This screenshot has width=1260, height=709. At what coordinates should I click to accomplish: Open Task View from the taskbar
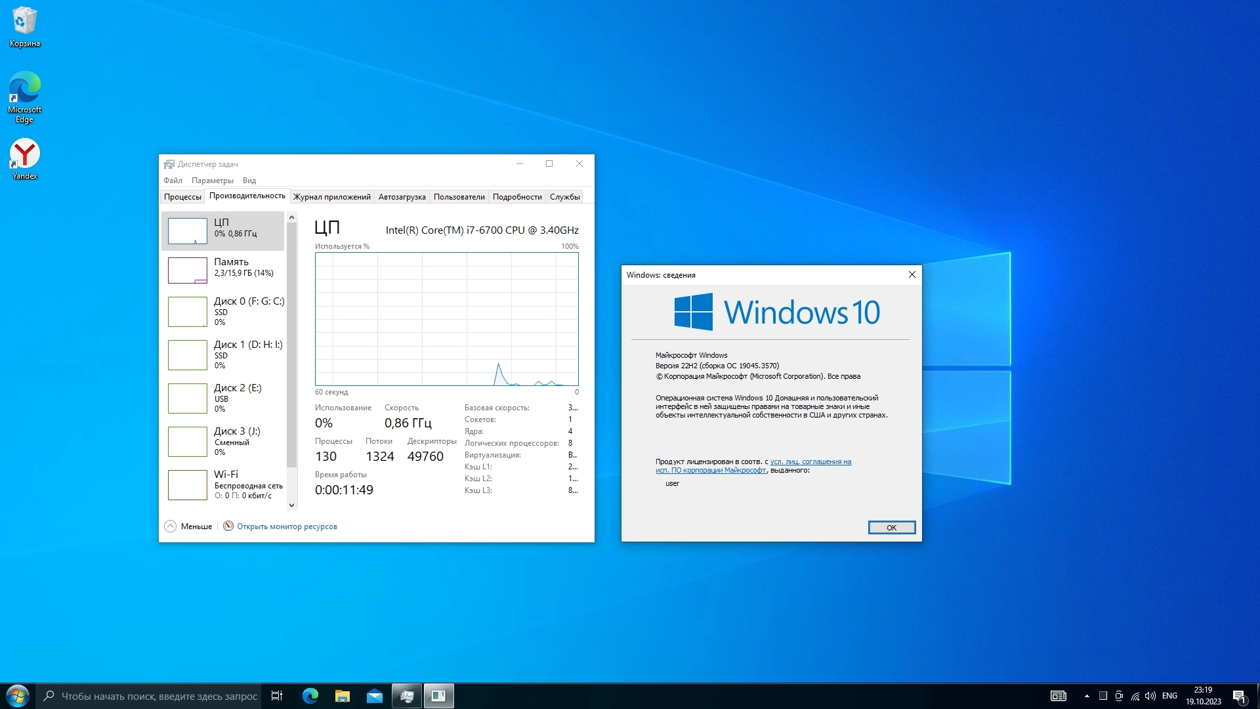(277, 696)
